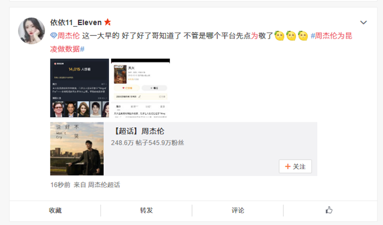Click the first lemon emoji in the post
383x225 pixels.
pos(279,36)
